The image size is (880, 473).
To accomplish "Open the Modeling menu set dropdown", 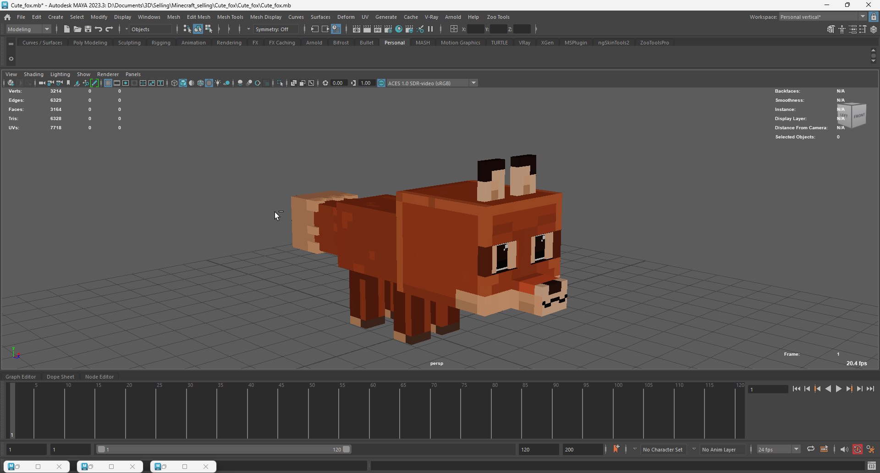I will (29, 29).
